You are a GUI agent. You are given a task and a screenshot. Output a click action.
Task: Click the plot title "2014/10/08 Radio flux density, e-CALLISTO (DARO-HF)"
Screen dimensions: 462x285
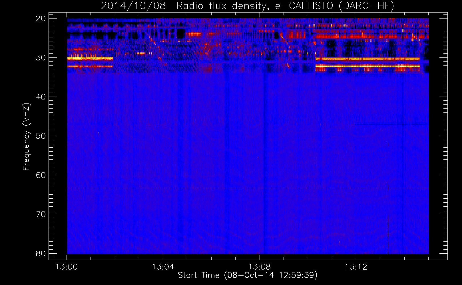pyautogui.click(x=248, y=6)
